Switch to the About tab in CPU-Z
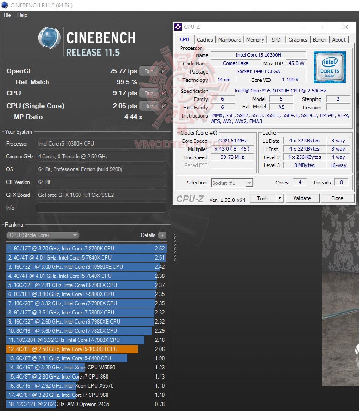The width and height of the screenshot is (359, 411). 339,40
